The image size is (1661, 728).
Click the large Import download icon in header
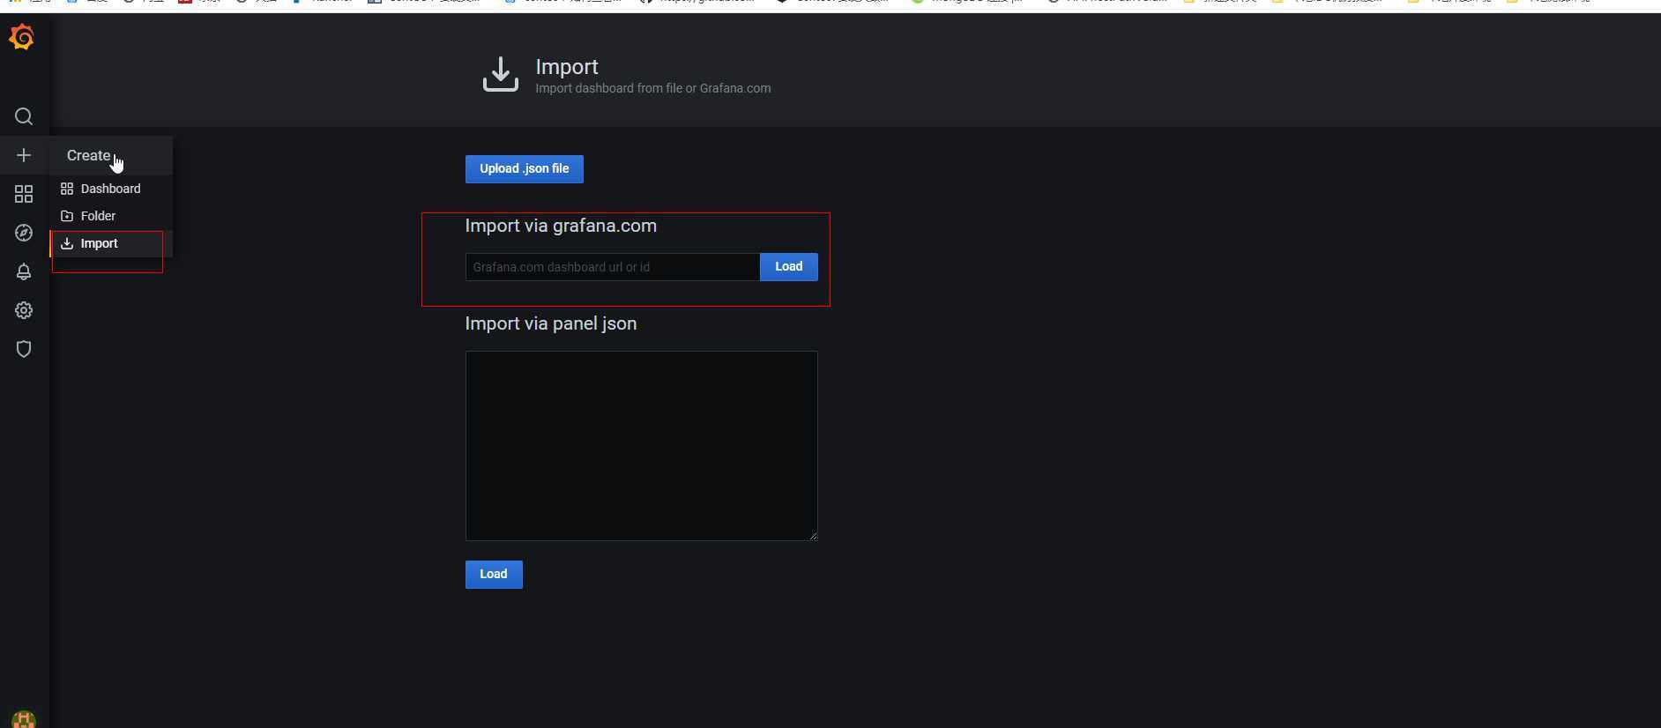pyautogui.click(x=501, y=75)
